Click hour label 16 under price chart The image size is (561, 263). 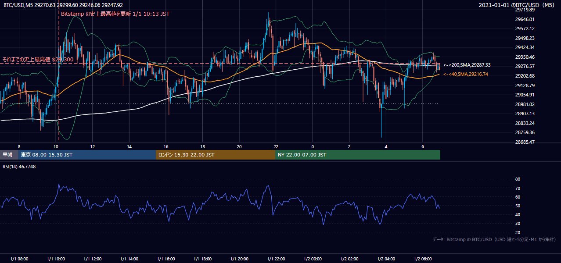tap(166, 146)
